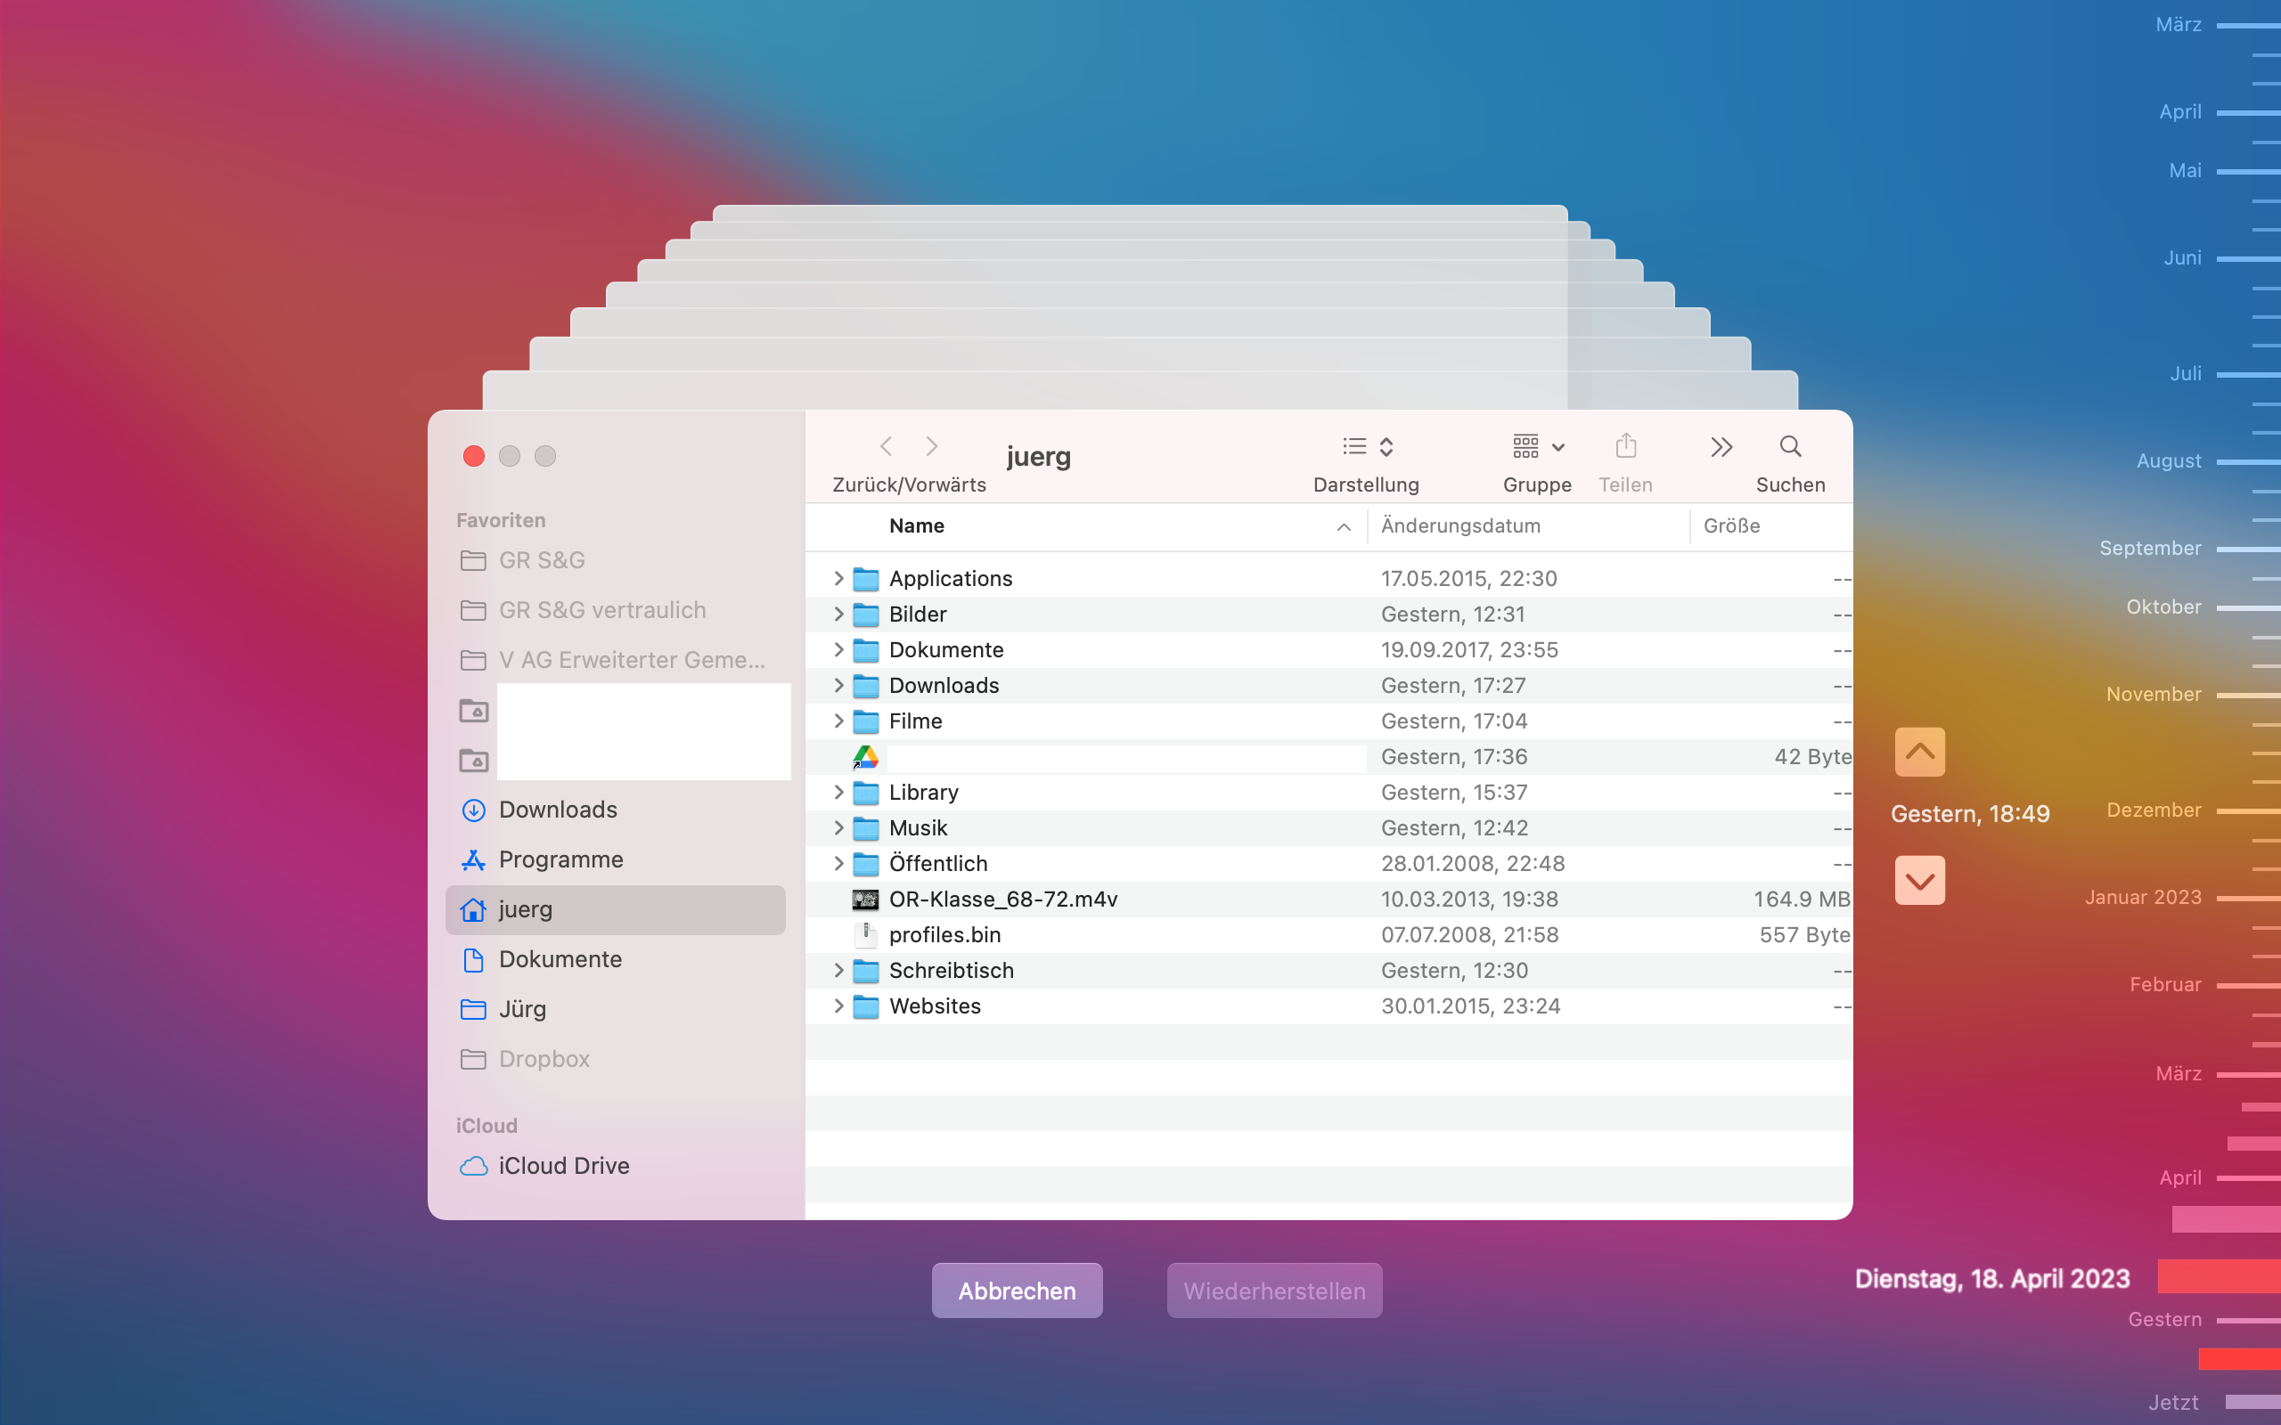
Task: Open the Darstellung view options dropdown
Action: click(x=1367, y=447)
